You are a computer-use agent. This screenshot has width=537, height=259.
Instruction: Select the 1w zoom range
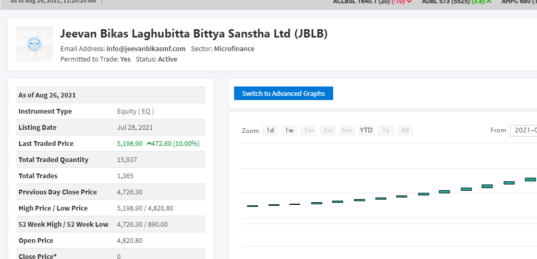point(289,130)
